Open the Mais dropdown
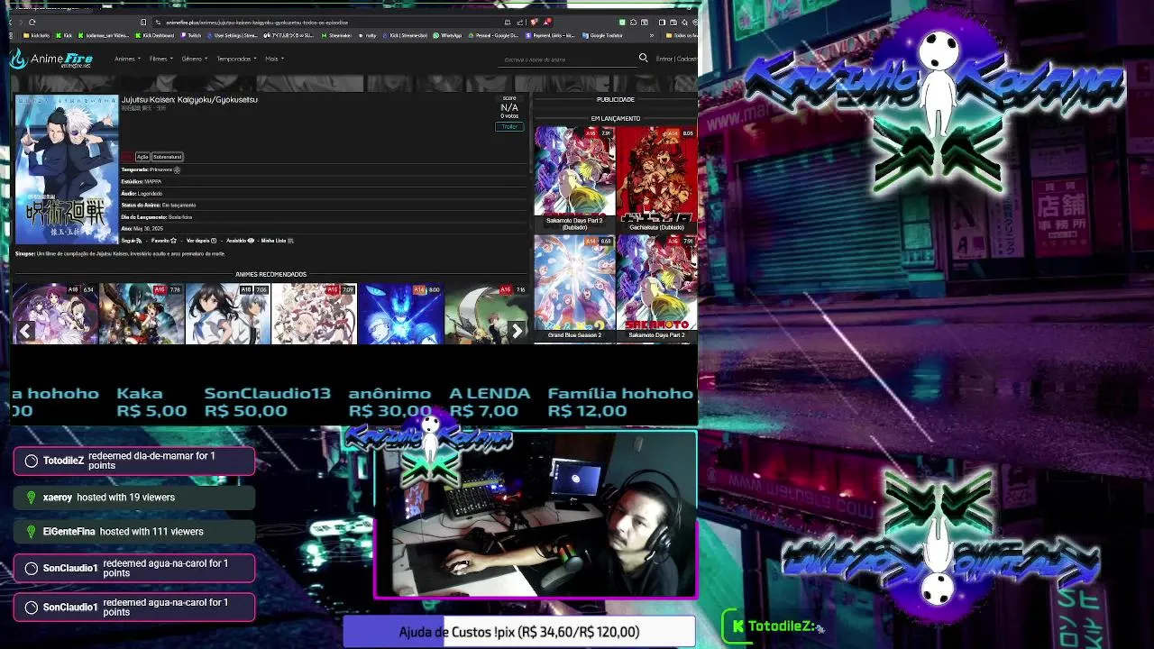 [274, 59]
